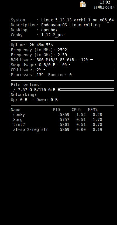The height and width of the screenshot is (225, 117).
Task: Click the Name column header
Action: click(x=16, y=110)
